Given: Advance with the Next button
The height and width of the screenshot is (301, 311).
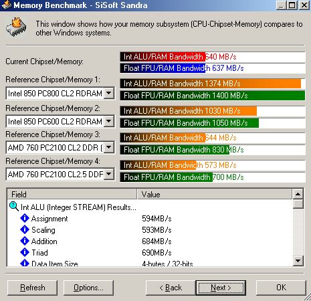Looking at the screenshot, I should click(x=221, y=288).
